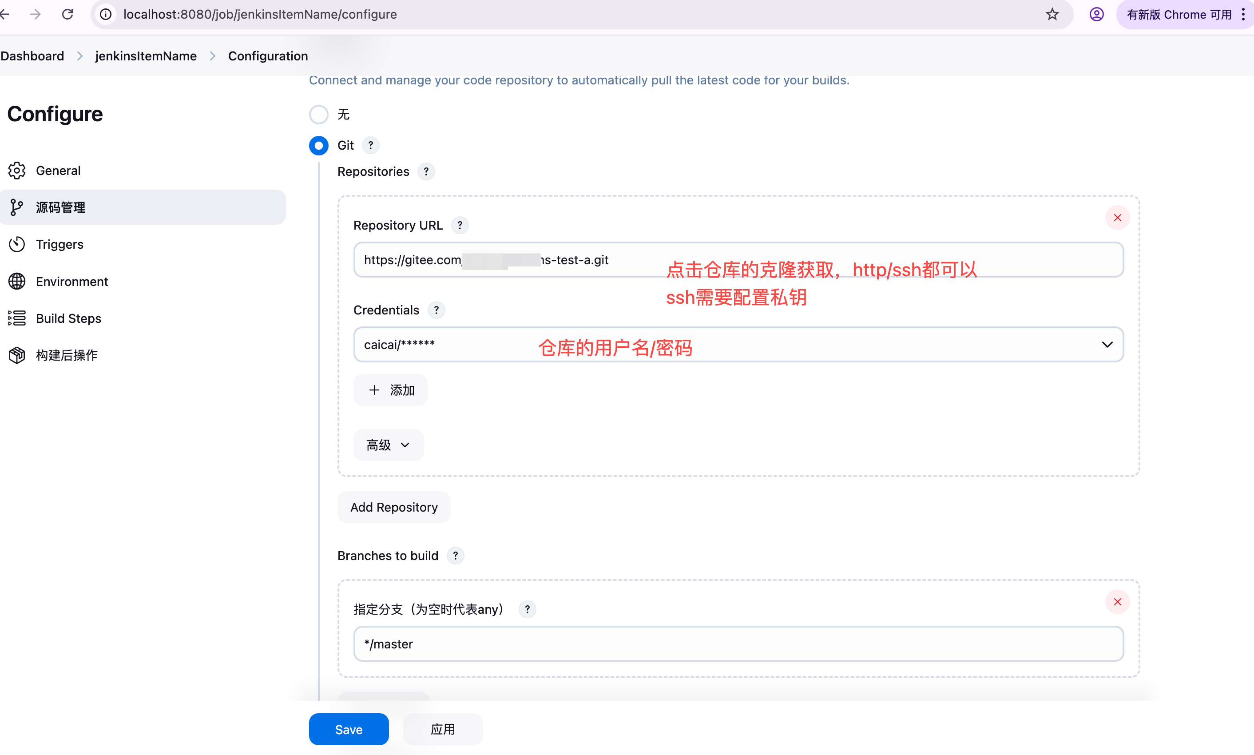View site information icon in address bar
1254x755 pixels.
[x=105, y=14]
